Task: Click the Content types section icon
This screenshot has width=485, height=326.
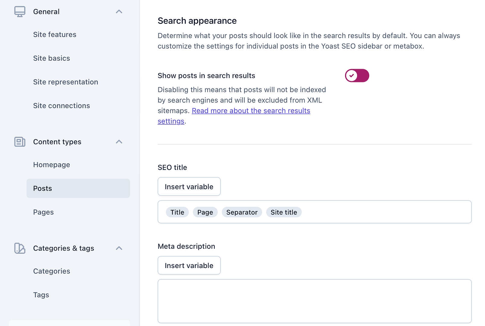Action: [x=20, y=142]
